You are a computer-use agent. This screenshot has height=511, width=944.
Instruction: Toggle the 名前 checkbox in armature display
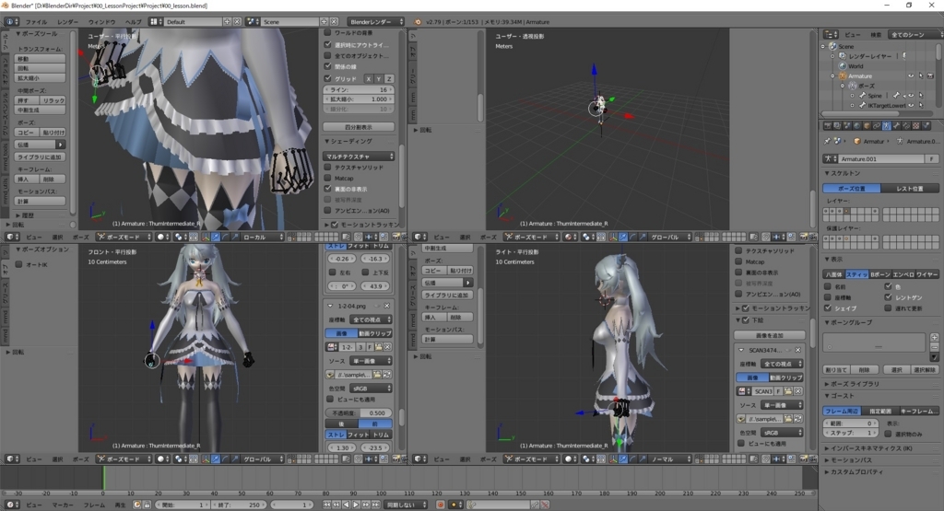pos(828,286)
